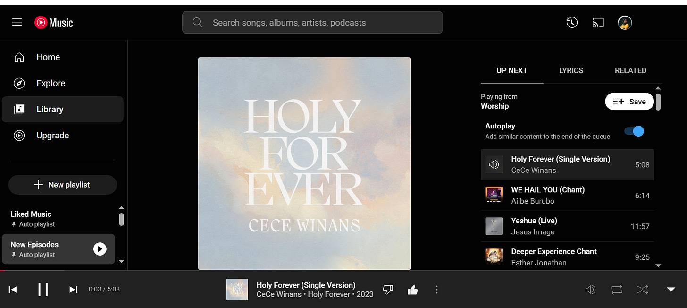Image resolution: width=687 pixels, height=308 pixels.
Task: Open artist Esther Jonathan in queue
Action: click(539, 263)
